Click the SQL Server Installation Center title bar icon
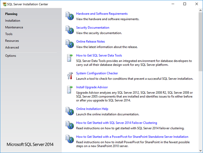Image resolution: width=203 pixels, height=153 pixels. click(x=4, y=4)
